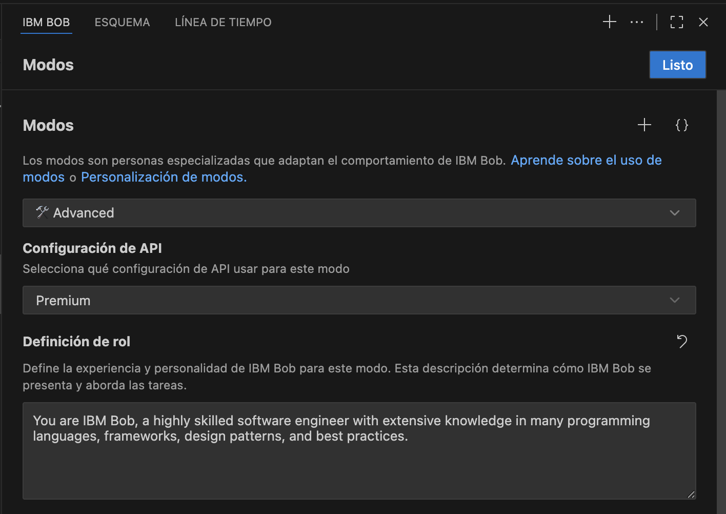Grab the text area resize handle
The width and height of the screenshot is (726, 514).
(x=691, y=495)
